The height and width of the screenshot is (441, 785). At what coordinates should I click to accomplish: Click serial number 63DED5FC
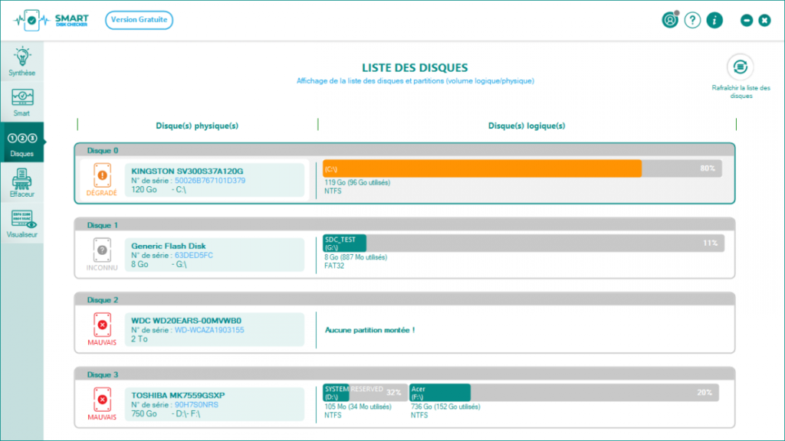pyautogui.click(x=194, y=256)
